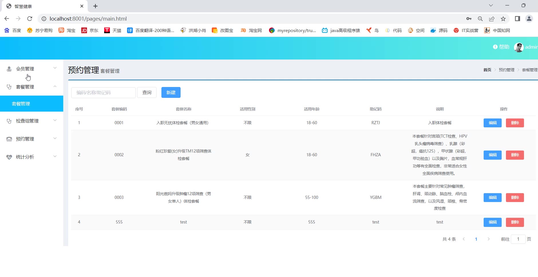Expand the 统计分析 sidebar menu
Screen dimensions: 538x277
pos(31,157)
